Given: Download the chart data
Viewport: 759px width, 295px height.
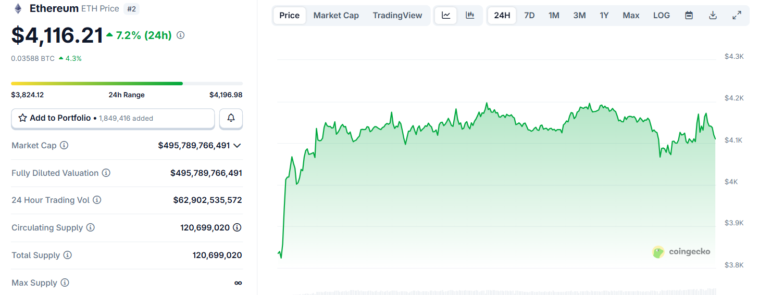Looking at the screenshot, I should pyautogui.click(x=713, y=16).
